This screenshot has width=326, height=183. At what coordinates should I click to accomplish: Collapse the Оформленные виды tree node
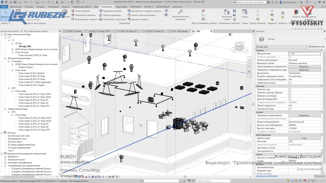6,109
